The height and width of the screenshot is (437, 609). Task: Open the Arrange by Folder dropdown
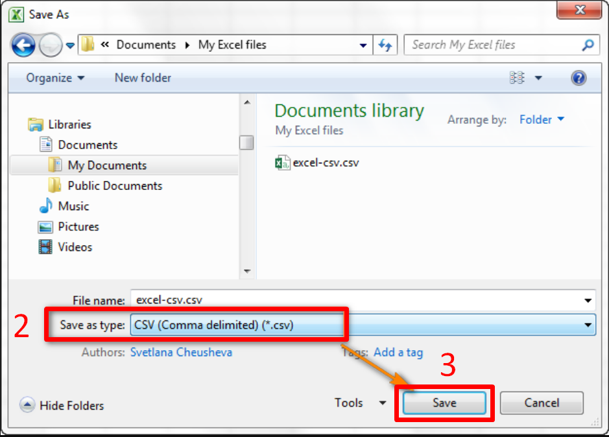coord(542,120)
